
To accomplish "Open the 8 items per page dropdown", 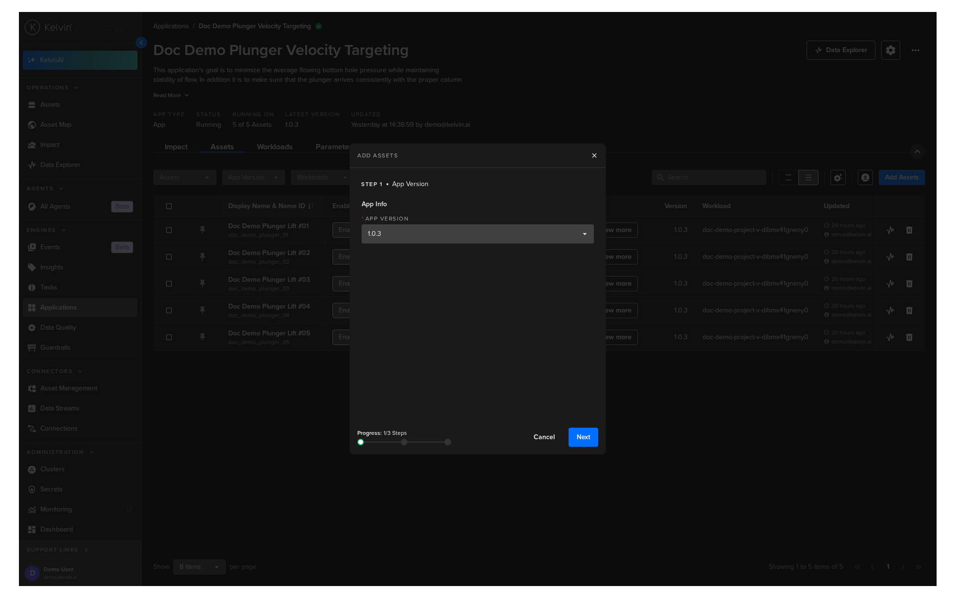I will (x=199, y=567).
